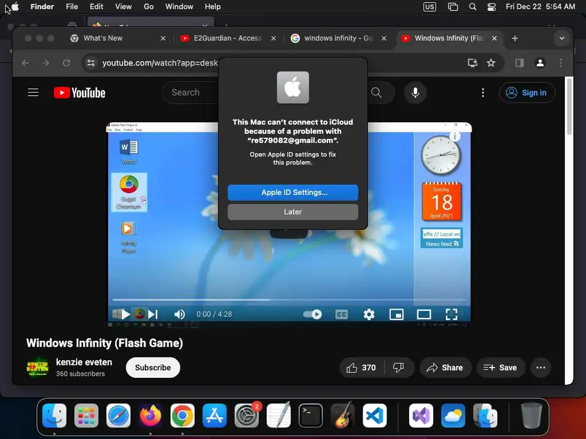
Task: Share the video
Action: click(x=445, y=368)
